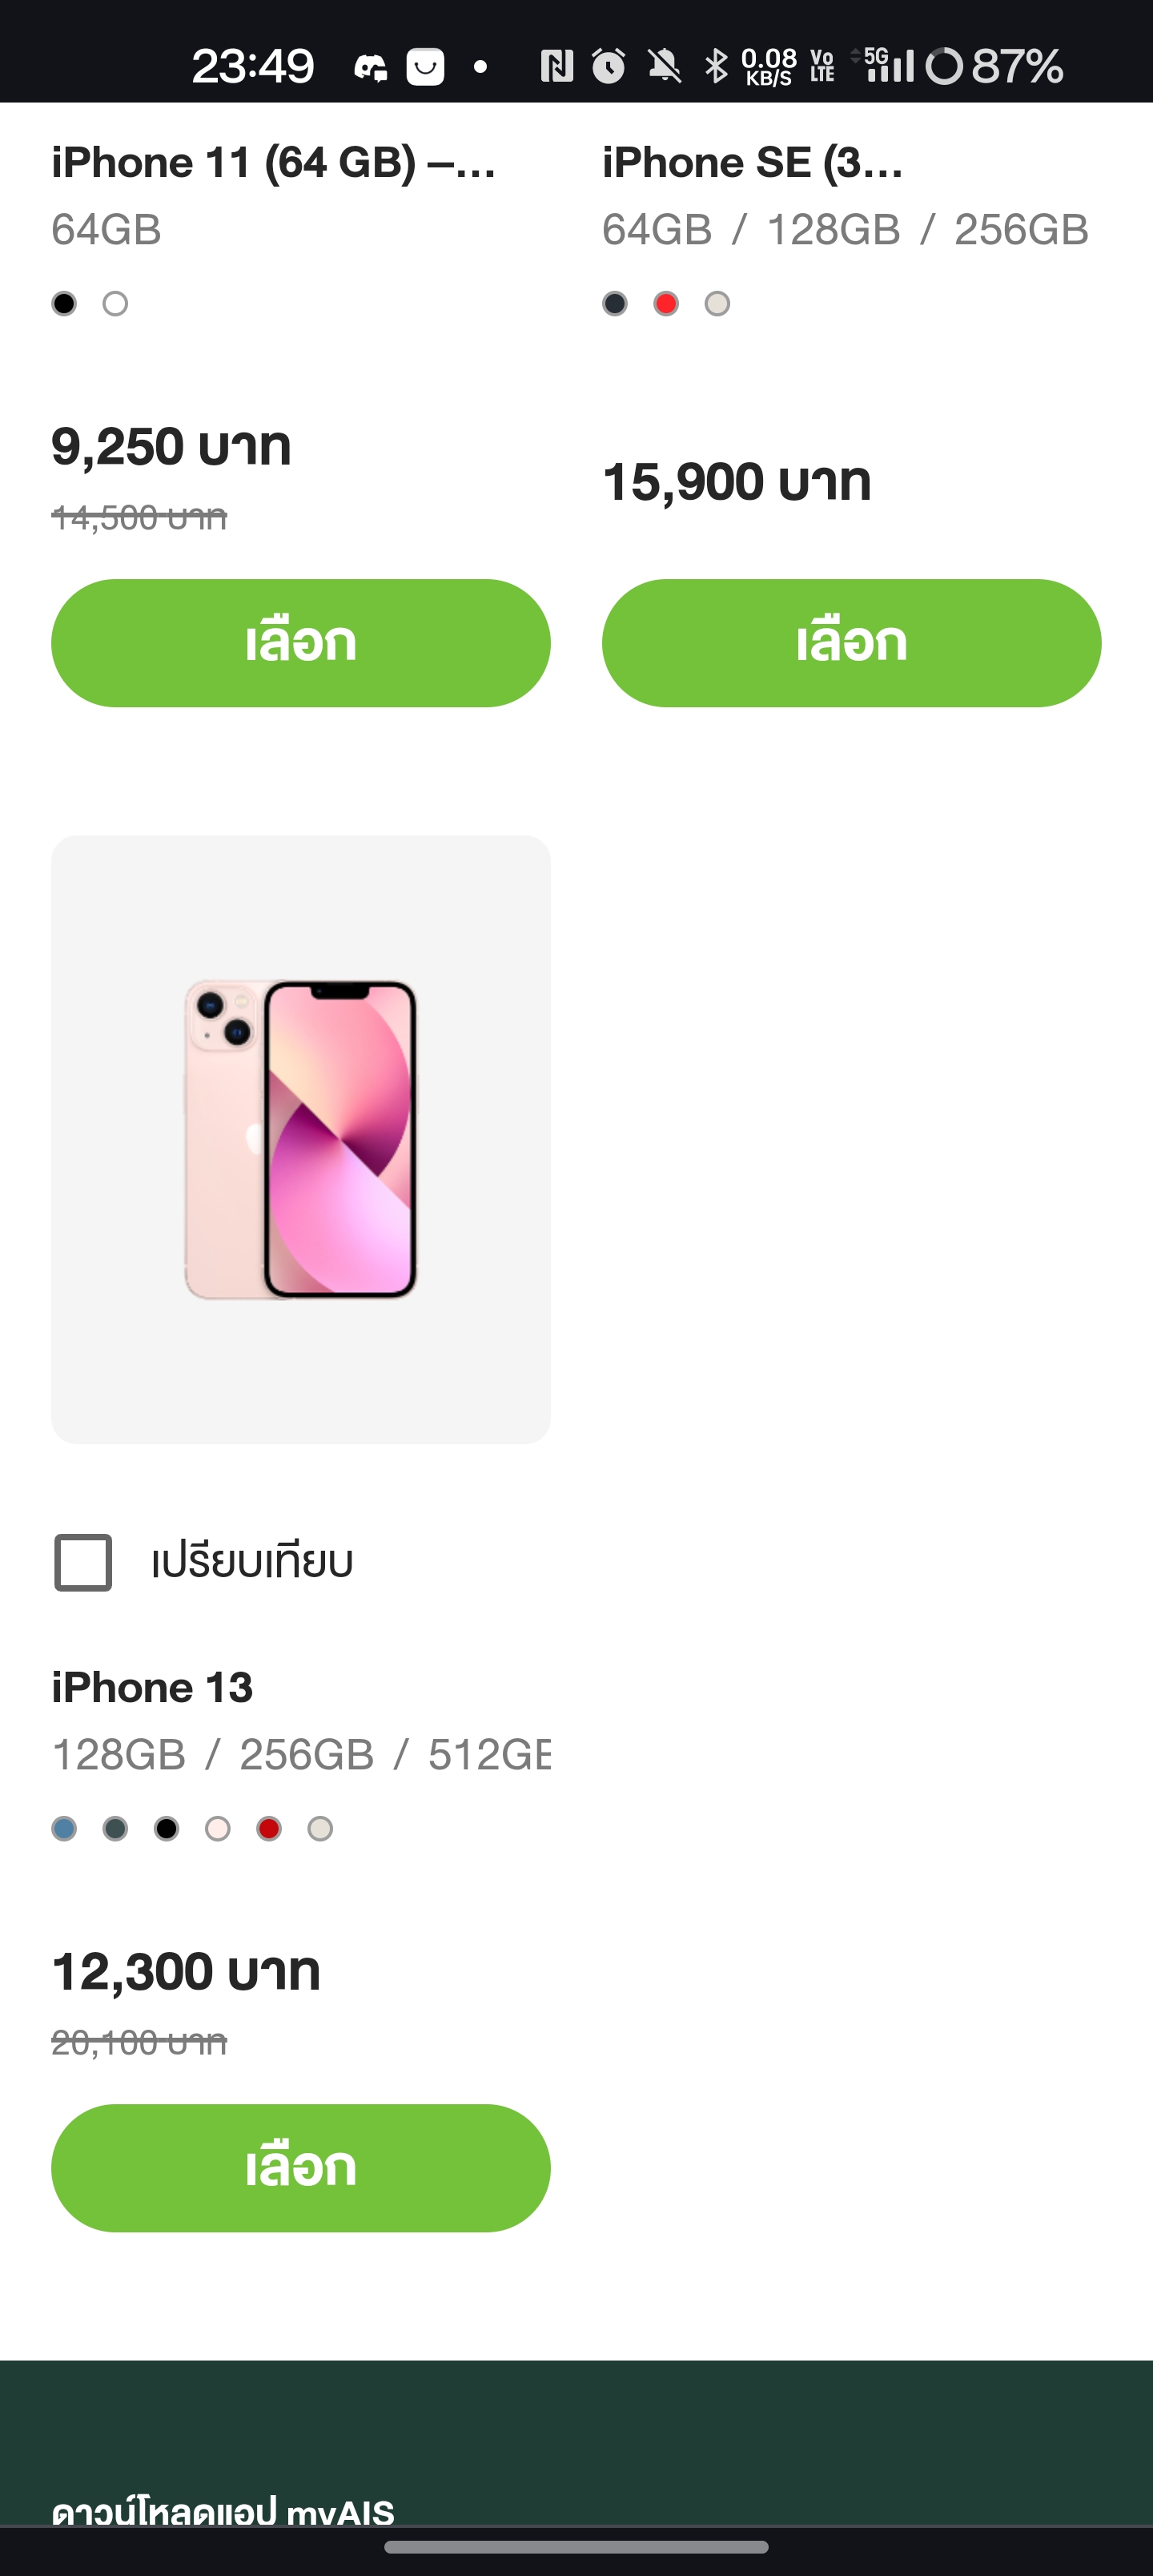Pick red color for iPhone 13
Image resolution: width=1153 pixels, height=2576 pixels.
(269, 1829)
